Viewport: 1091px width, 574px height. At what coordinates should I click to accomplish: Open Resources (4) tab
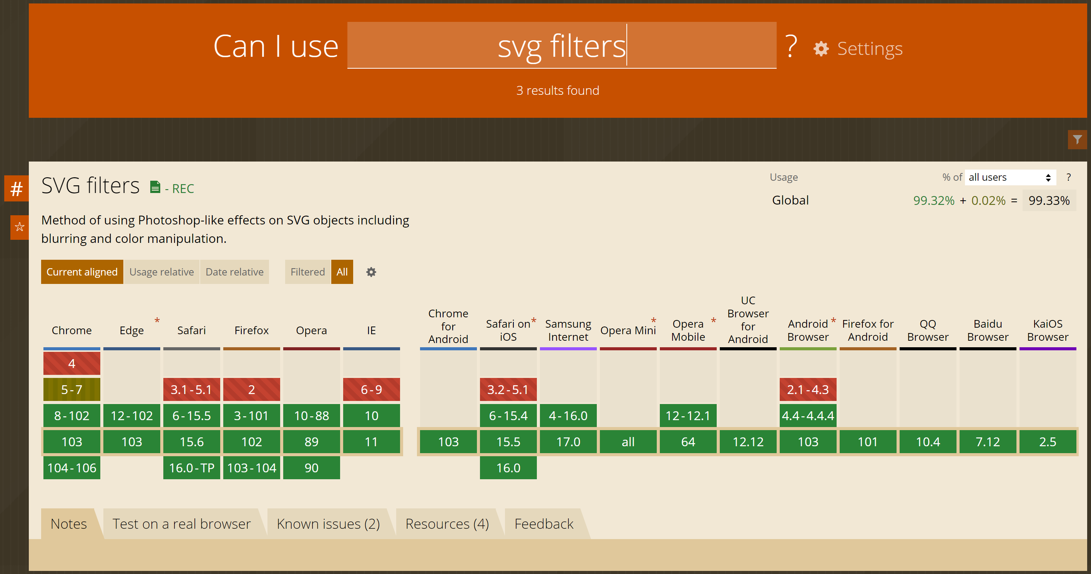(x=447, y=524)
